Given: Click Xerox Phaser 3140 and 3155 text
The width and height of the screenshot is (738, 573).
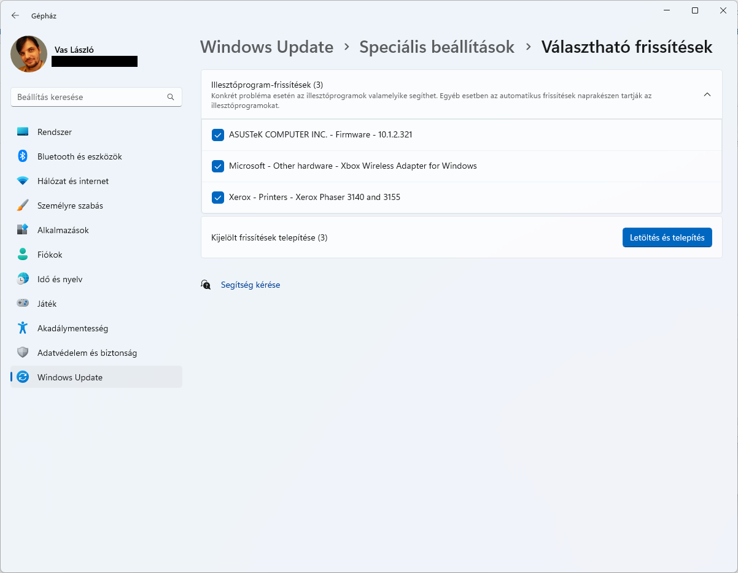Looking at the screenshot, I should pos(348,197).
